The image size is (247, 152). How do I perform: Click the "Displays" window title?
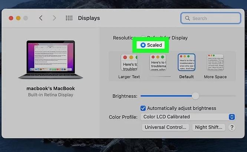(x=89, y=18)
